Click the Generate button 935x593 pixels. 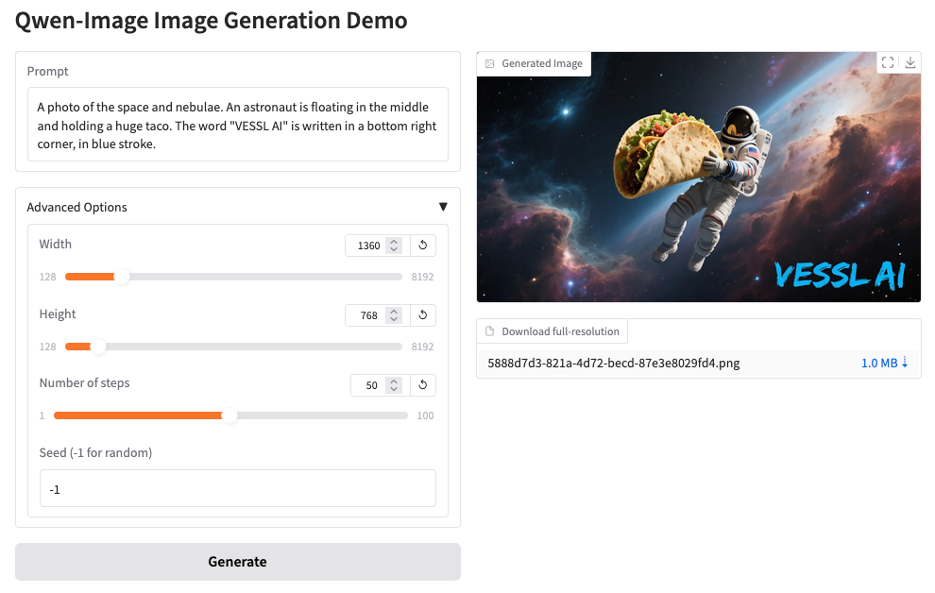tap(237, 562)
